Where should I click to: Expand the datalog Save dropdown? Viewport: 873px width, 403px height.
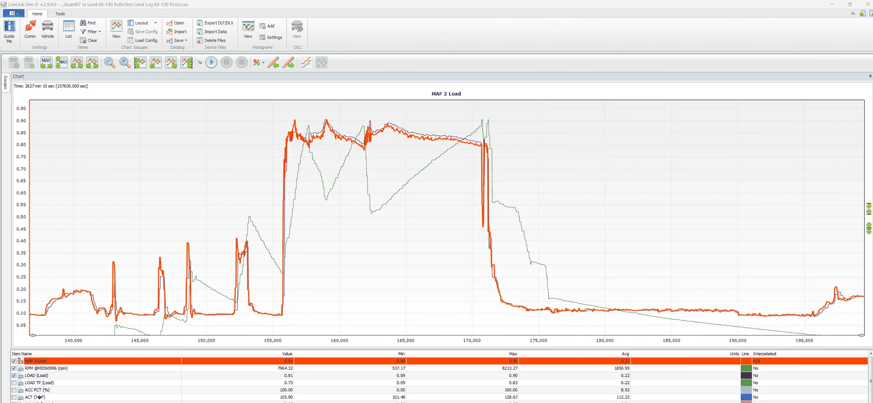coord(186,40)
